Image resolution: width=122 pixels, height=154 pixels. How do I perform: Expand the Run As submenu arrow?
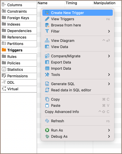coord(109,130)
